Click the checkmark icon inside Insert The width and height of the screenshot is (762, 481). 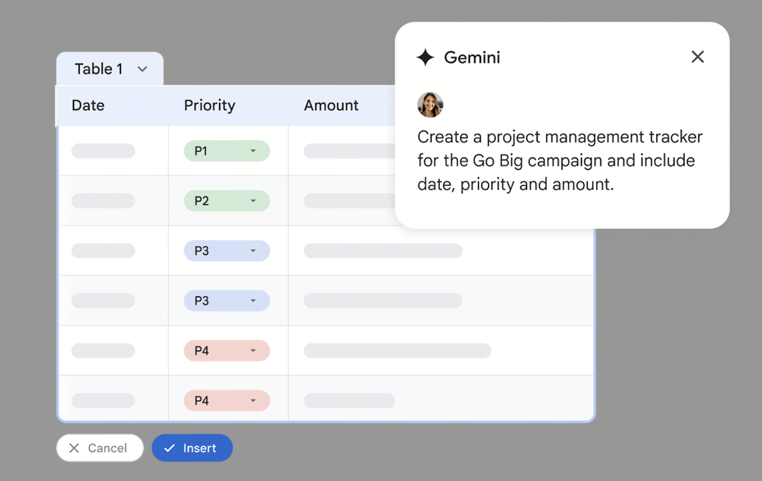click(x=169, y=448)
